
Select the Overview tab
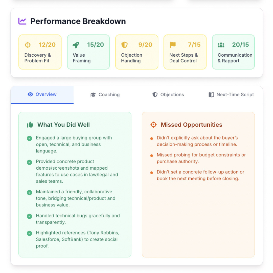click(42, 95)
